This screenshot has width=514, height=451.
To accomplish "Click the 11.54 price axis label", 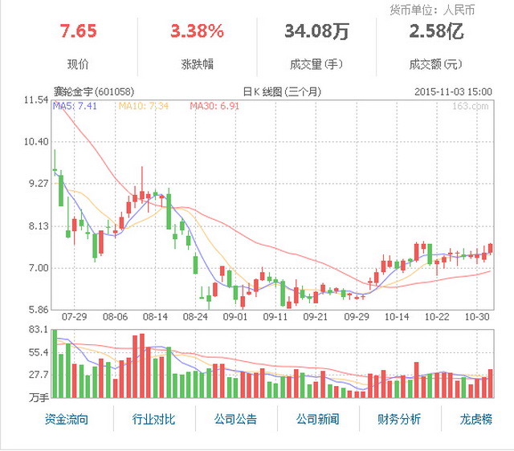I will coord(36,100).
